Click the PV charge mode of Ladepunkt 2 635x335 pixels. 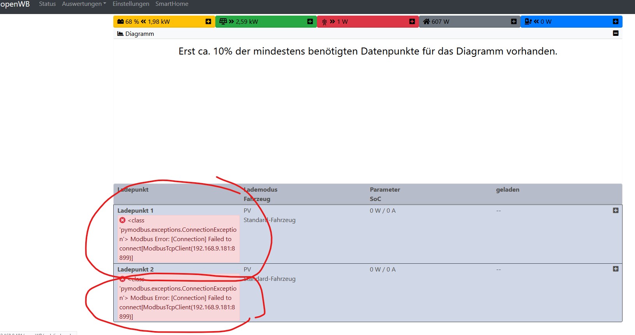coord(247,270)
